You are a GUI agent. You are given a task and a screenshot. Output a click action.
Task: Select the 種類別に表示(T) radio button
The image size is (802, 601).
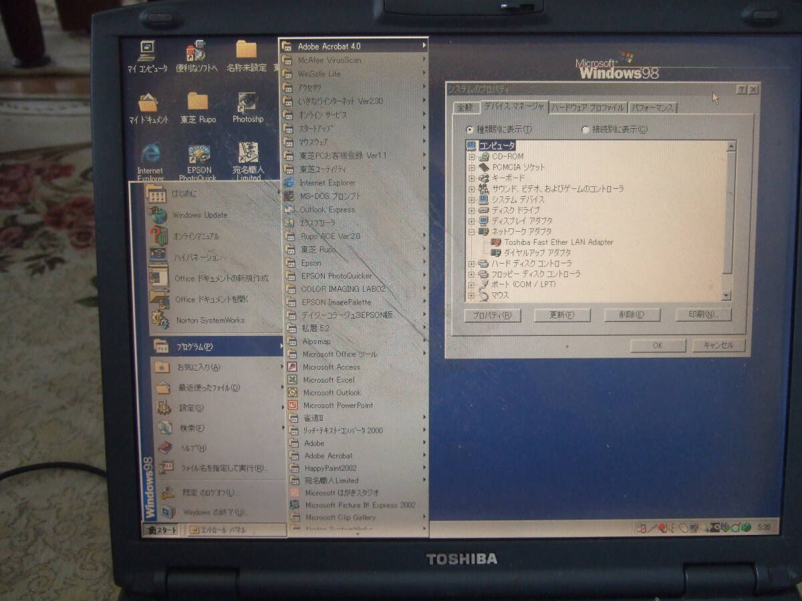pos(471,129)
